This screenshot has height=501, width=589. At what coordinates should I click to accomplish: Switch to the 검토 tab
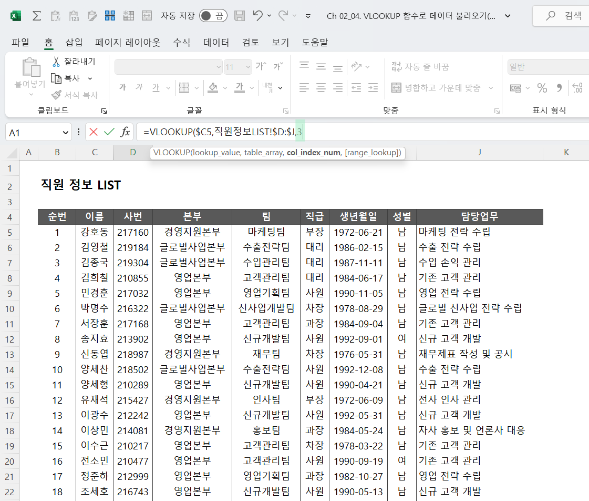[251, 42]
